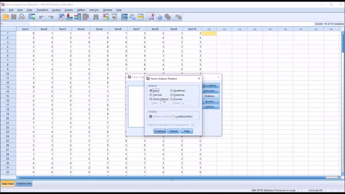
Task: Open the Add-ons menu
Action: click(x=94, y=10)
